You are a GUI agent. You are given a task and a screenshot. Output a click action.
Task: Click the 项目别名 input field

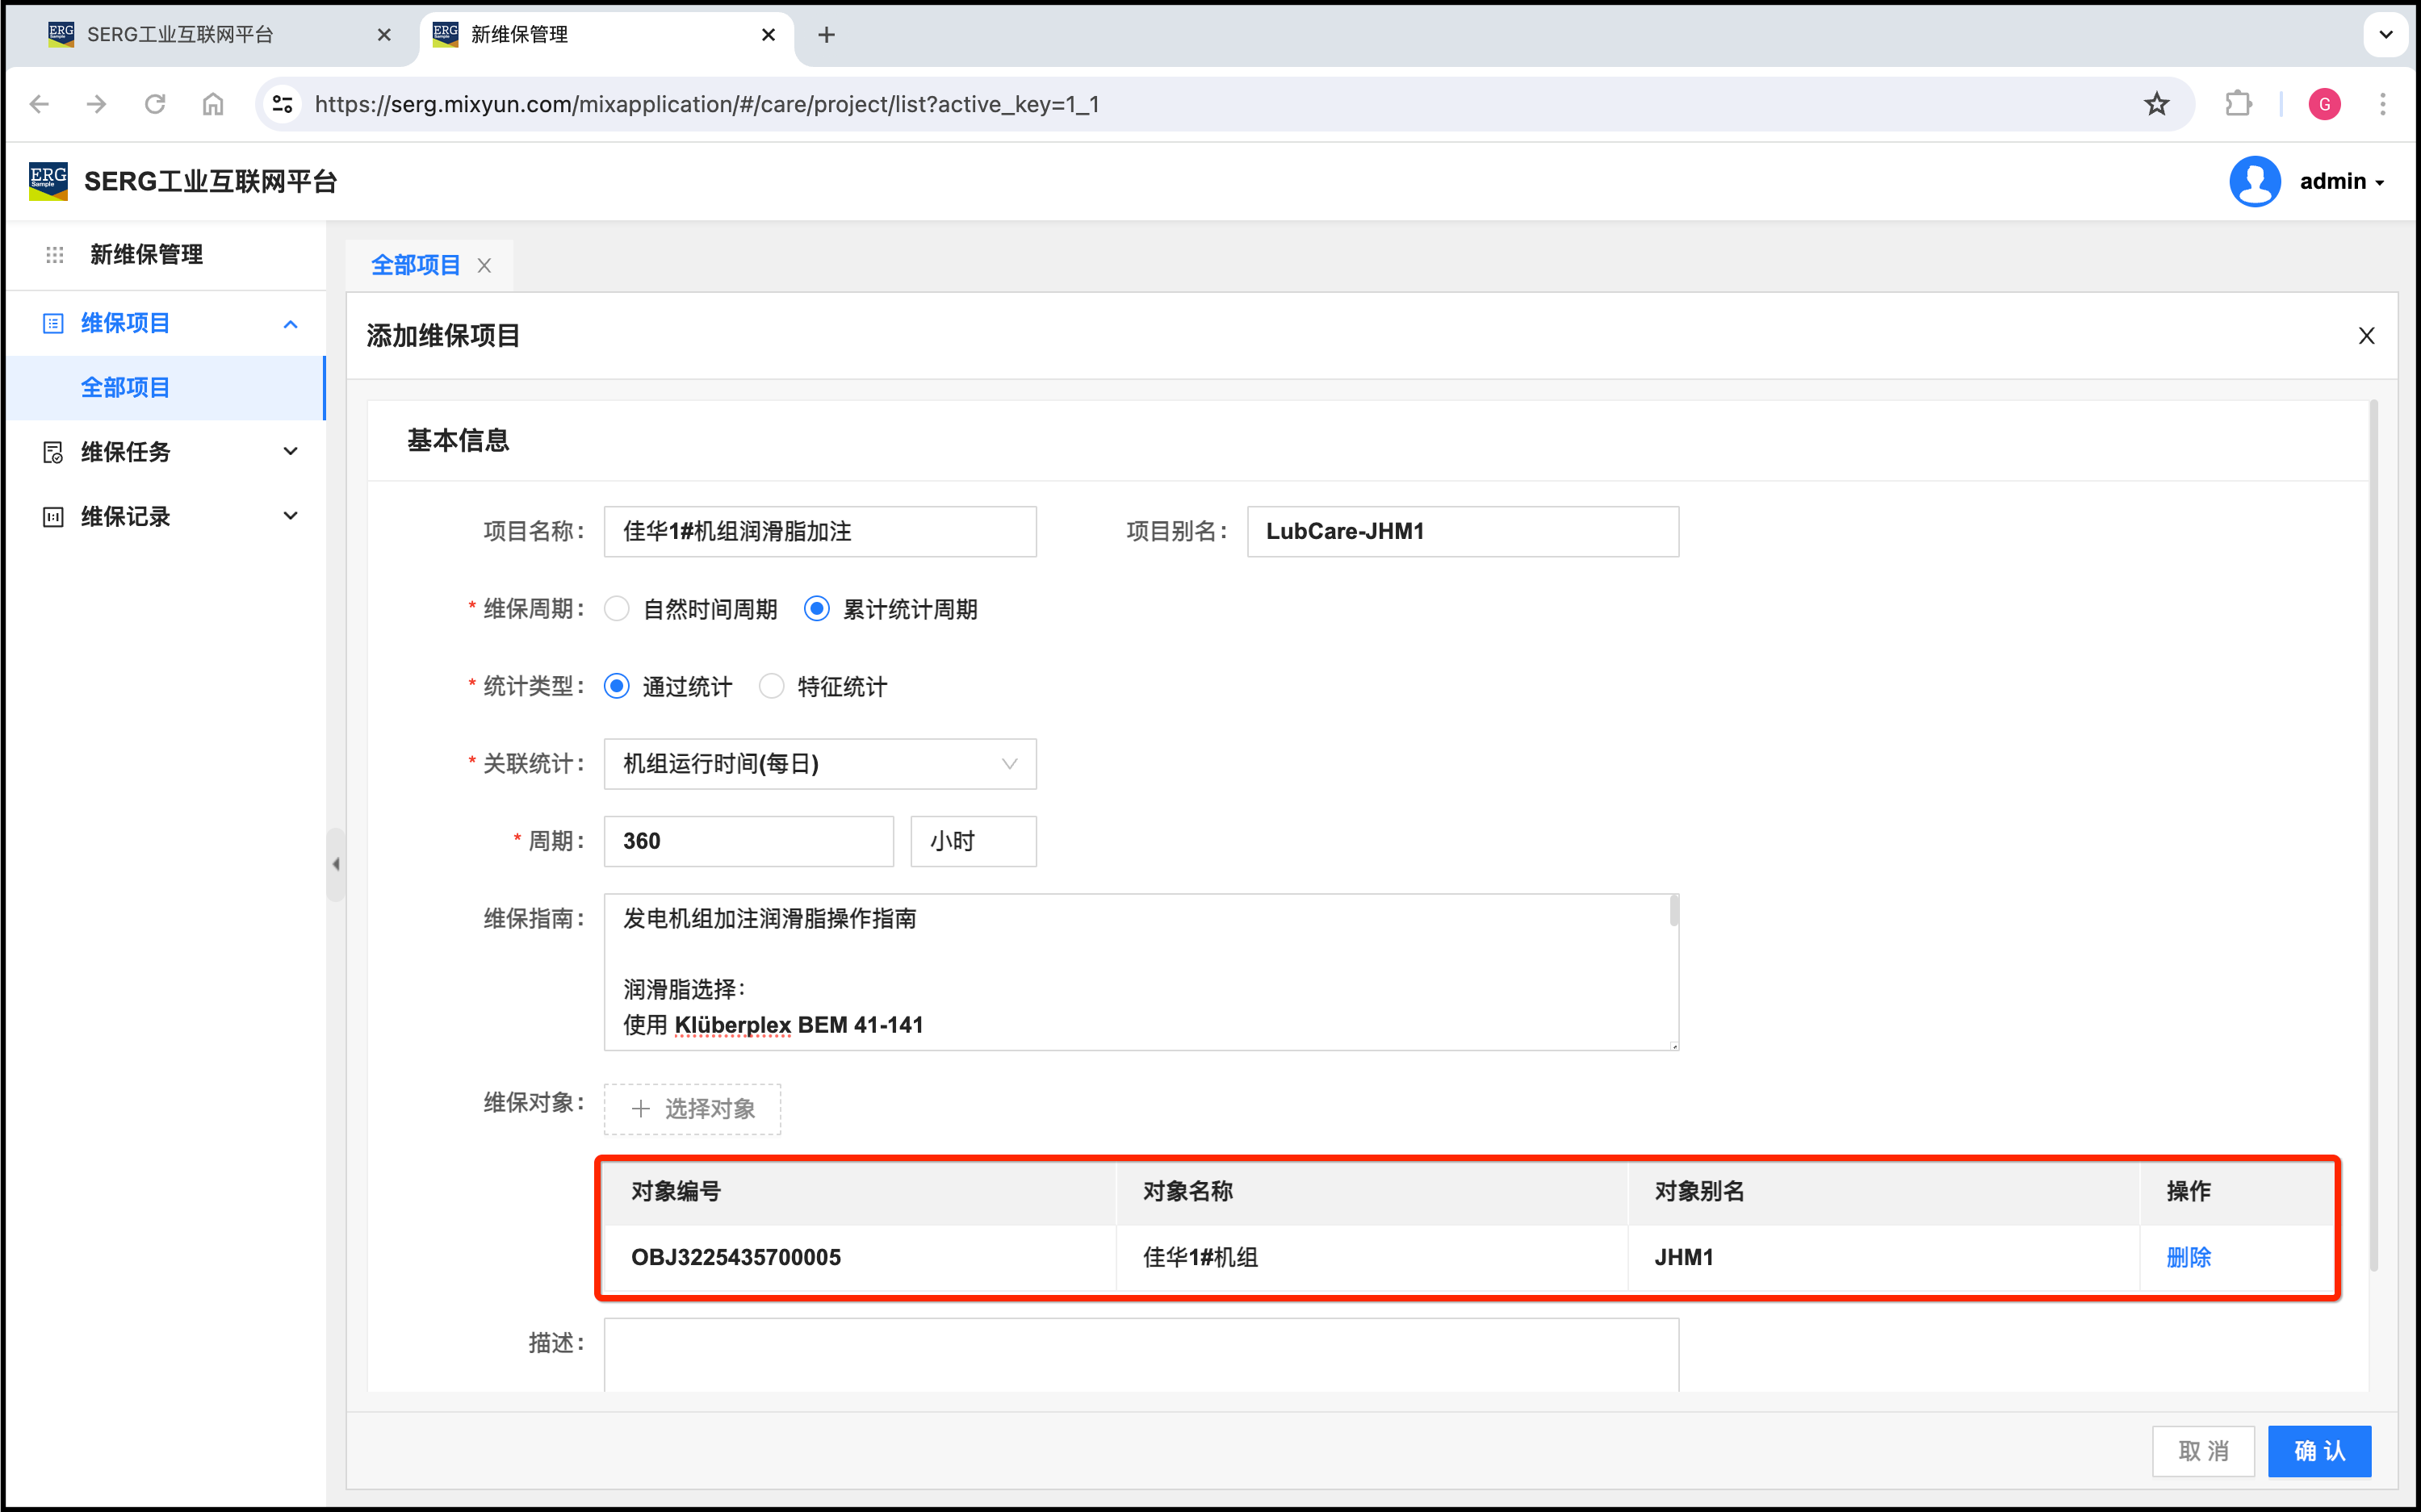click(x=1462, y=532)
